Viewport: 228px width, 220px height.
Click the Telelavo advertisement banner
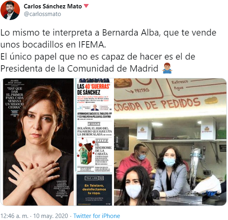tap(94, 190)
